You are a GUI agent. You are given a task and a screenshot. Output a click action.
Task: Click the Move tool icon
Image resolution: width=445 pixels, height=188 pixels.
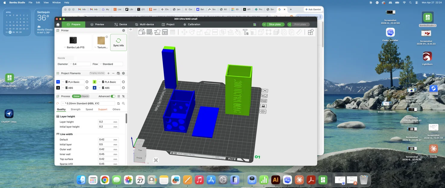184,32
